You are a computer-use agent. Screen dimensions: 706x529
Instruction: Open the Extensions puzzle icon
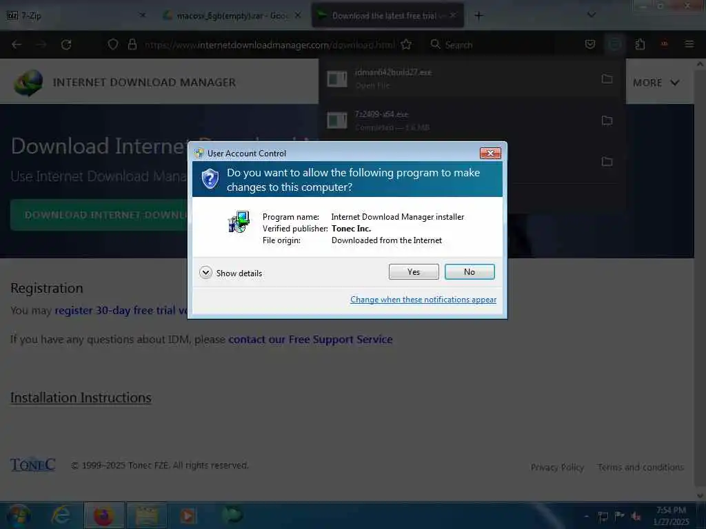pos(640,44)
